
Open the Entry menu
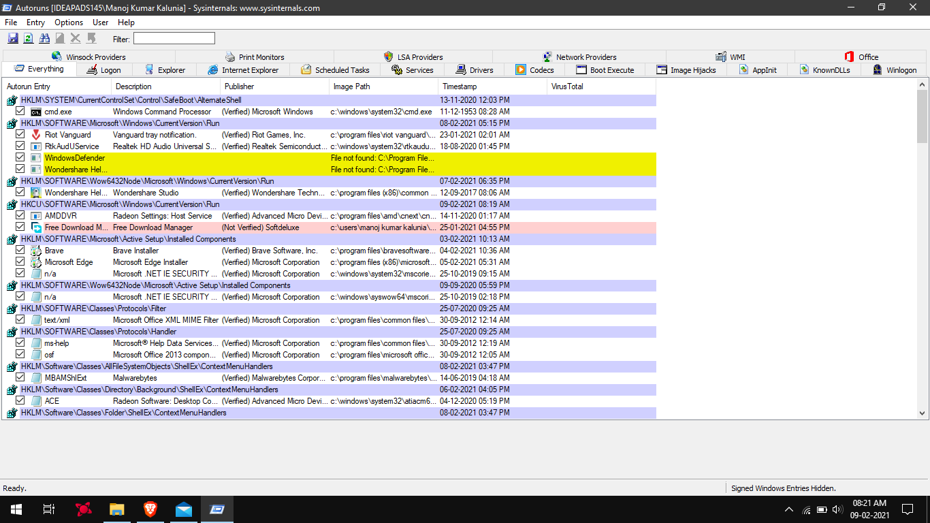pyautogui.click(x=35, y=22)
